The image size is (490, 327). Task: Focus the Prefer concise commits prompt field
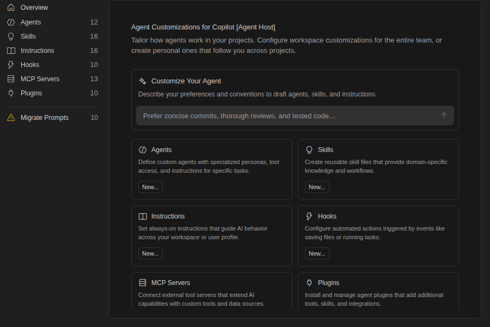tap(295, 116)
